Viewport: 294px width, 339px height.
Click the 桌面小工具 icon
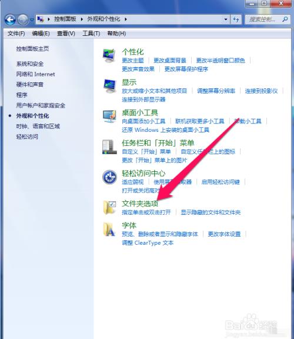(x=109, y=116)
